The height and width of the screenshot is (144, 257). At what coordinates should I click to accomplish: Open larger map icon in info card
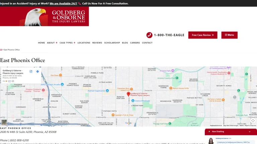[31, 71]
